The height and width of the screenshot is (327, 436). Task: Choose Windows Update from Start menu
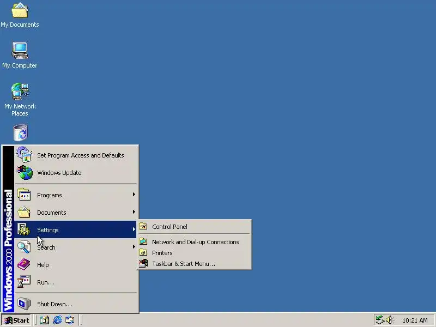pyautogui.click(x=76, y=173)
